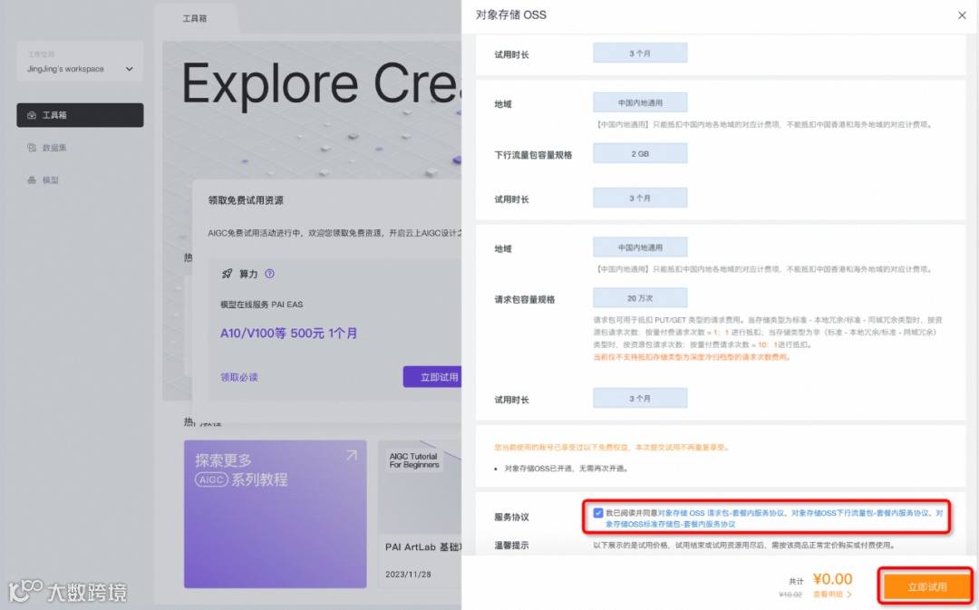Image resolution: width=979 pixels, height=610 pixels.
Task: Open the AIGC Tutorial For Beginners card
Action: click(420, 514)
